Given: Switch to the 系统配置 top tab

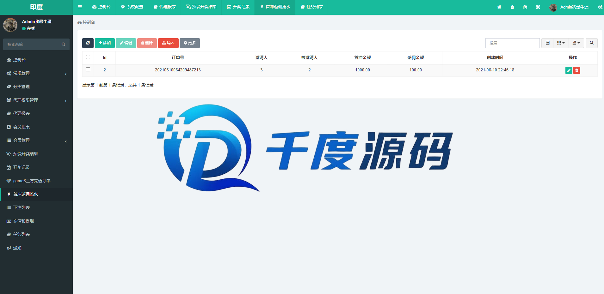Looking at the screenshot, I should coord(132,7).
